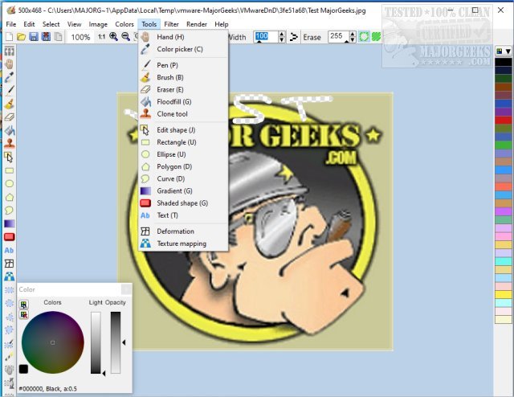Open the Filter menu
The width and height of the screenshot is (514, 397).
pos(171,24)
